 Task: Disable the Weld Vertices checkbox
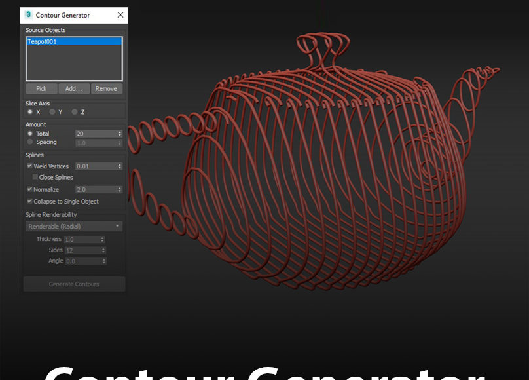click(30, 166)
